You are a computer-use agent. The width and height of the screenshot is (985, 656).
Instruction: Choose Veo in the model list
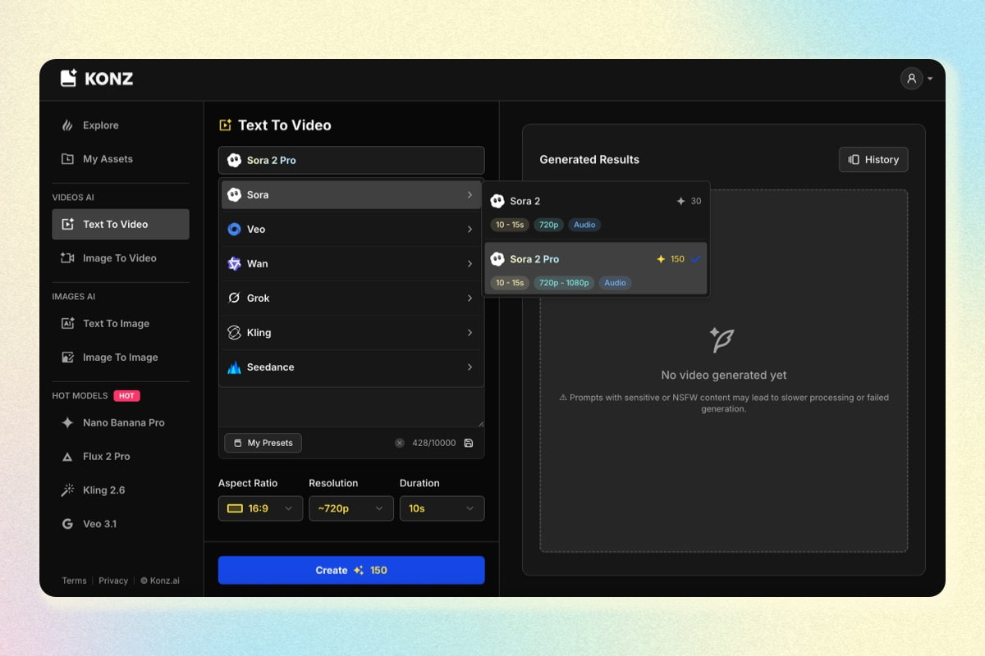(x=351, y=230)
